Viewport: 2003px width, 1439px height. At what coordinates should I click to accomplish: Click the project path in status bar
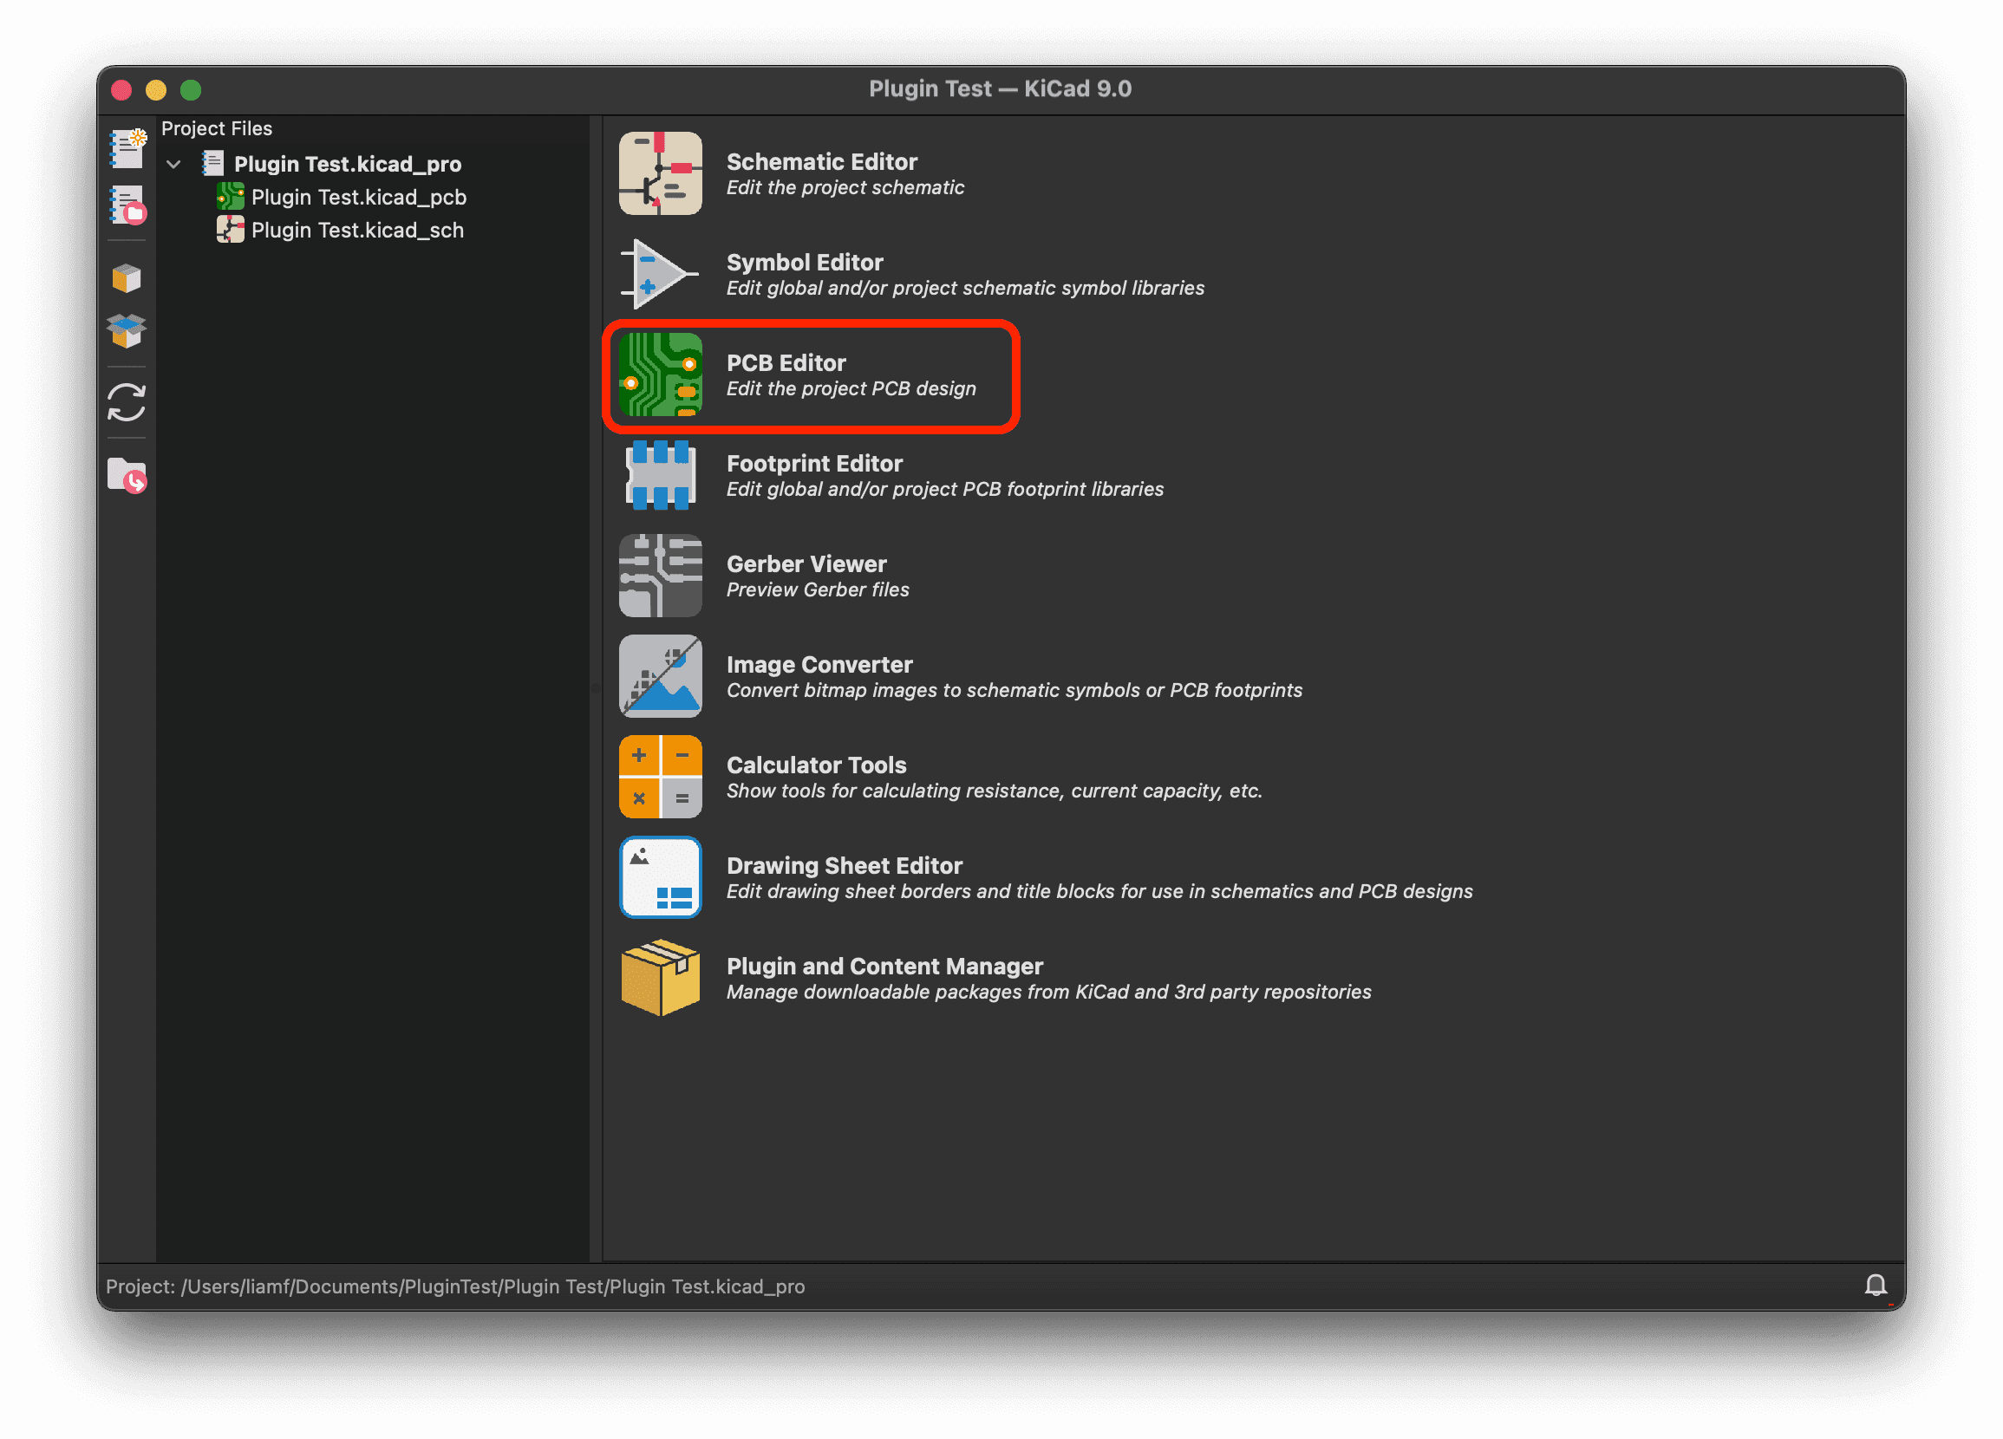click(455, 1286)
